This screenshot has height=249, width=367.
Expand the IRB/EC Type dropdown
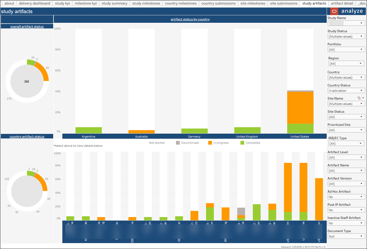pyautogui.click(x=346, y=144)
